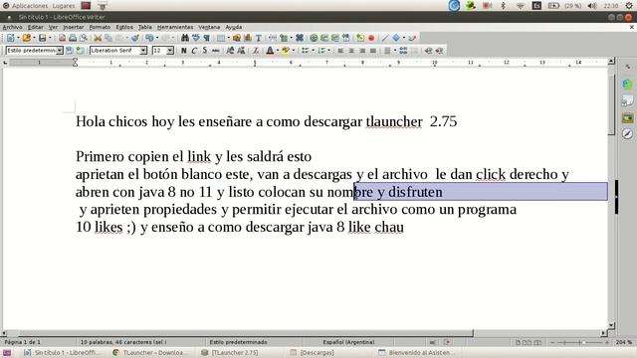637x358 pixels.
Task: Expand the Save dropdown arrow
Action: click(50, 38)
